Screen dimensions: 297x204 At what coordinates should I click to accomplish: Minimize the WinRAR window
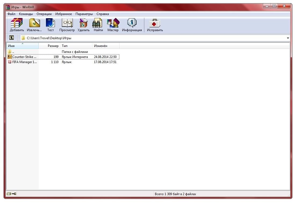coord(267,6)
